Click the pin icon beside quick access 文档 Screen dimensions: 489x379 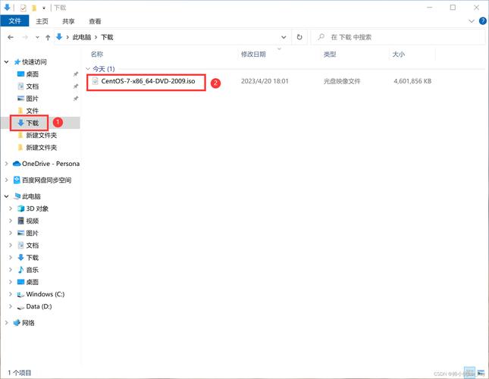(76, 86)
